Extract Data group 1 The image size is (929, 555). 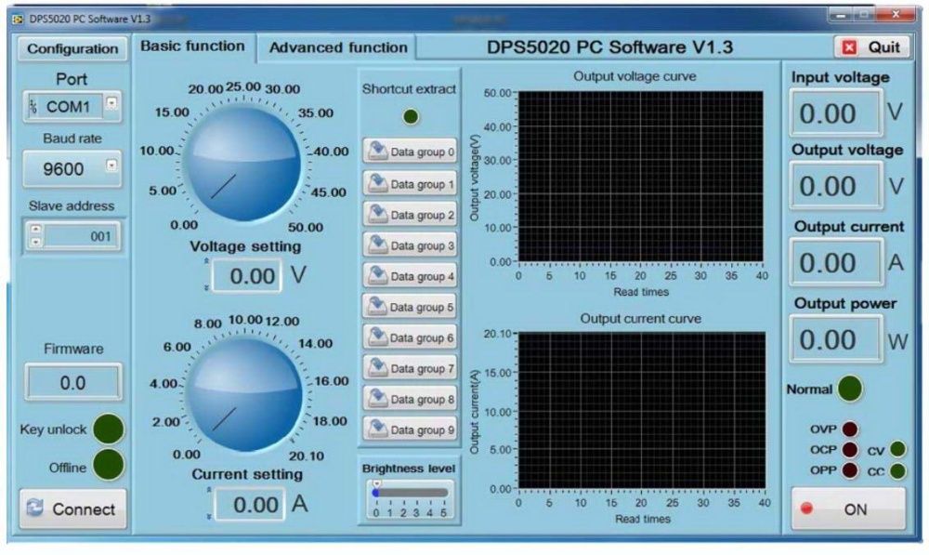tap(410, 184)
